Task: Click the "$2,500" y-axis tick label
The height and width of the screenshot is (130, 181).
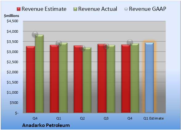Action: pyautogui.click(x=12, y=62)
